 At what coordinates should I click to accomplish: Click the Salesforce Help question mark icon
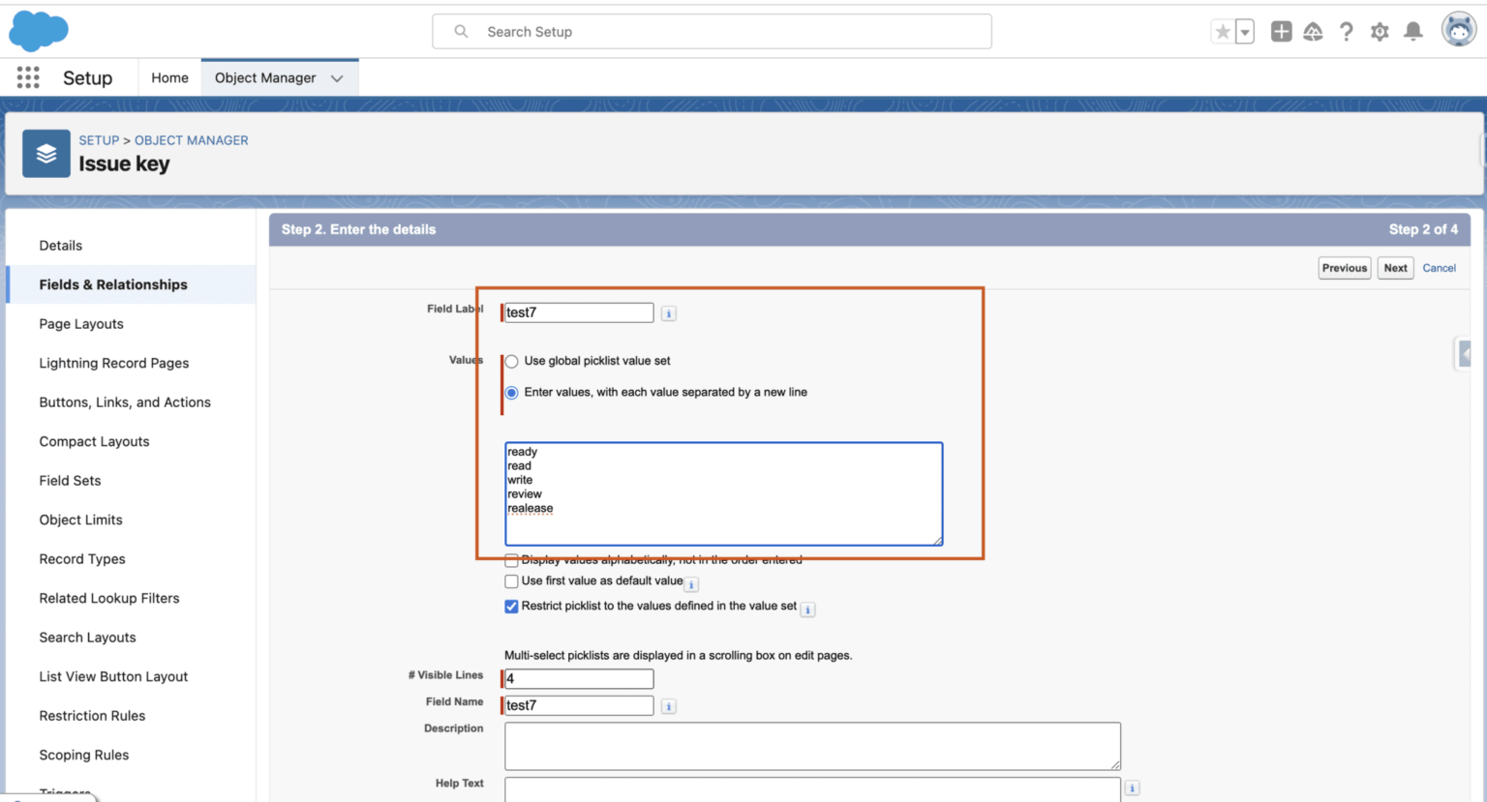pyautogui.click(x=1347, y=31)
